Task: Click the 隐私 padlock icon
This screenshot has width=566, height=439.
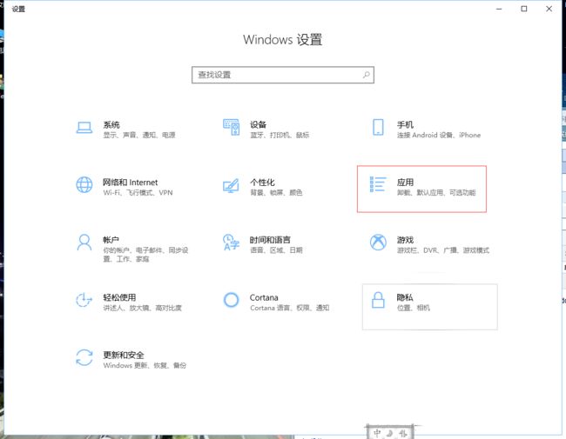Action: click(x=378, y=300)
